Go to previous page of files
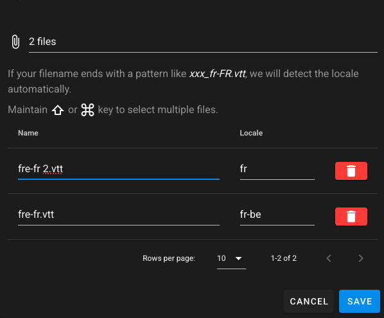 pyautogui.click(x=329, y=258)
